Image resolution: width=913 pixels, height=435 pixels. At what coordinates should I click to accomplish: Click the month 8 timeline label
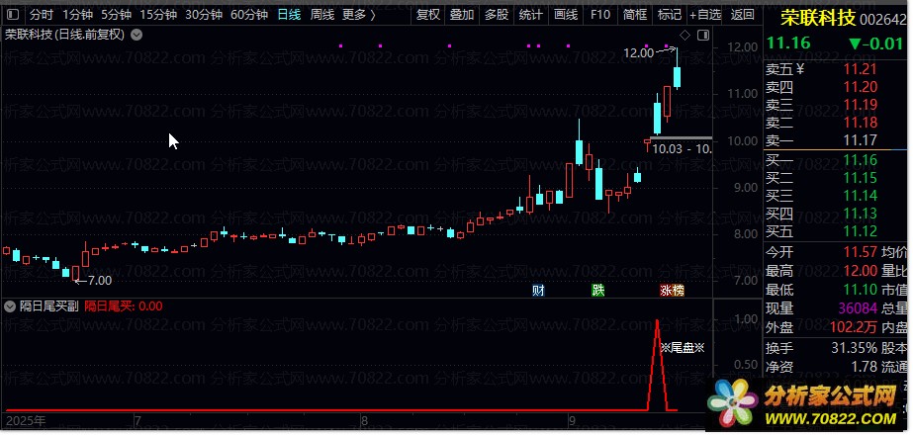(x=364, y=420)
